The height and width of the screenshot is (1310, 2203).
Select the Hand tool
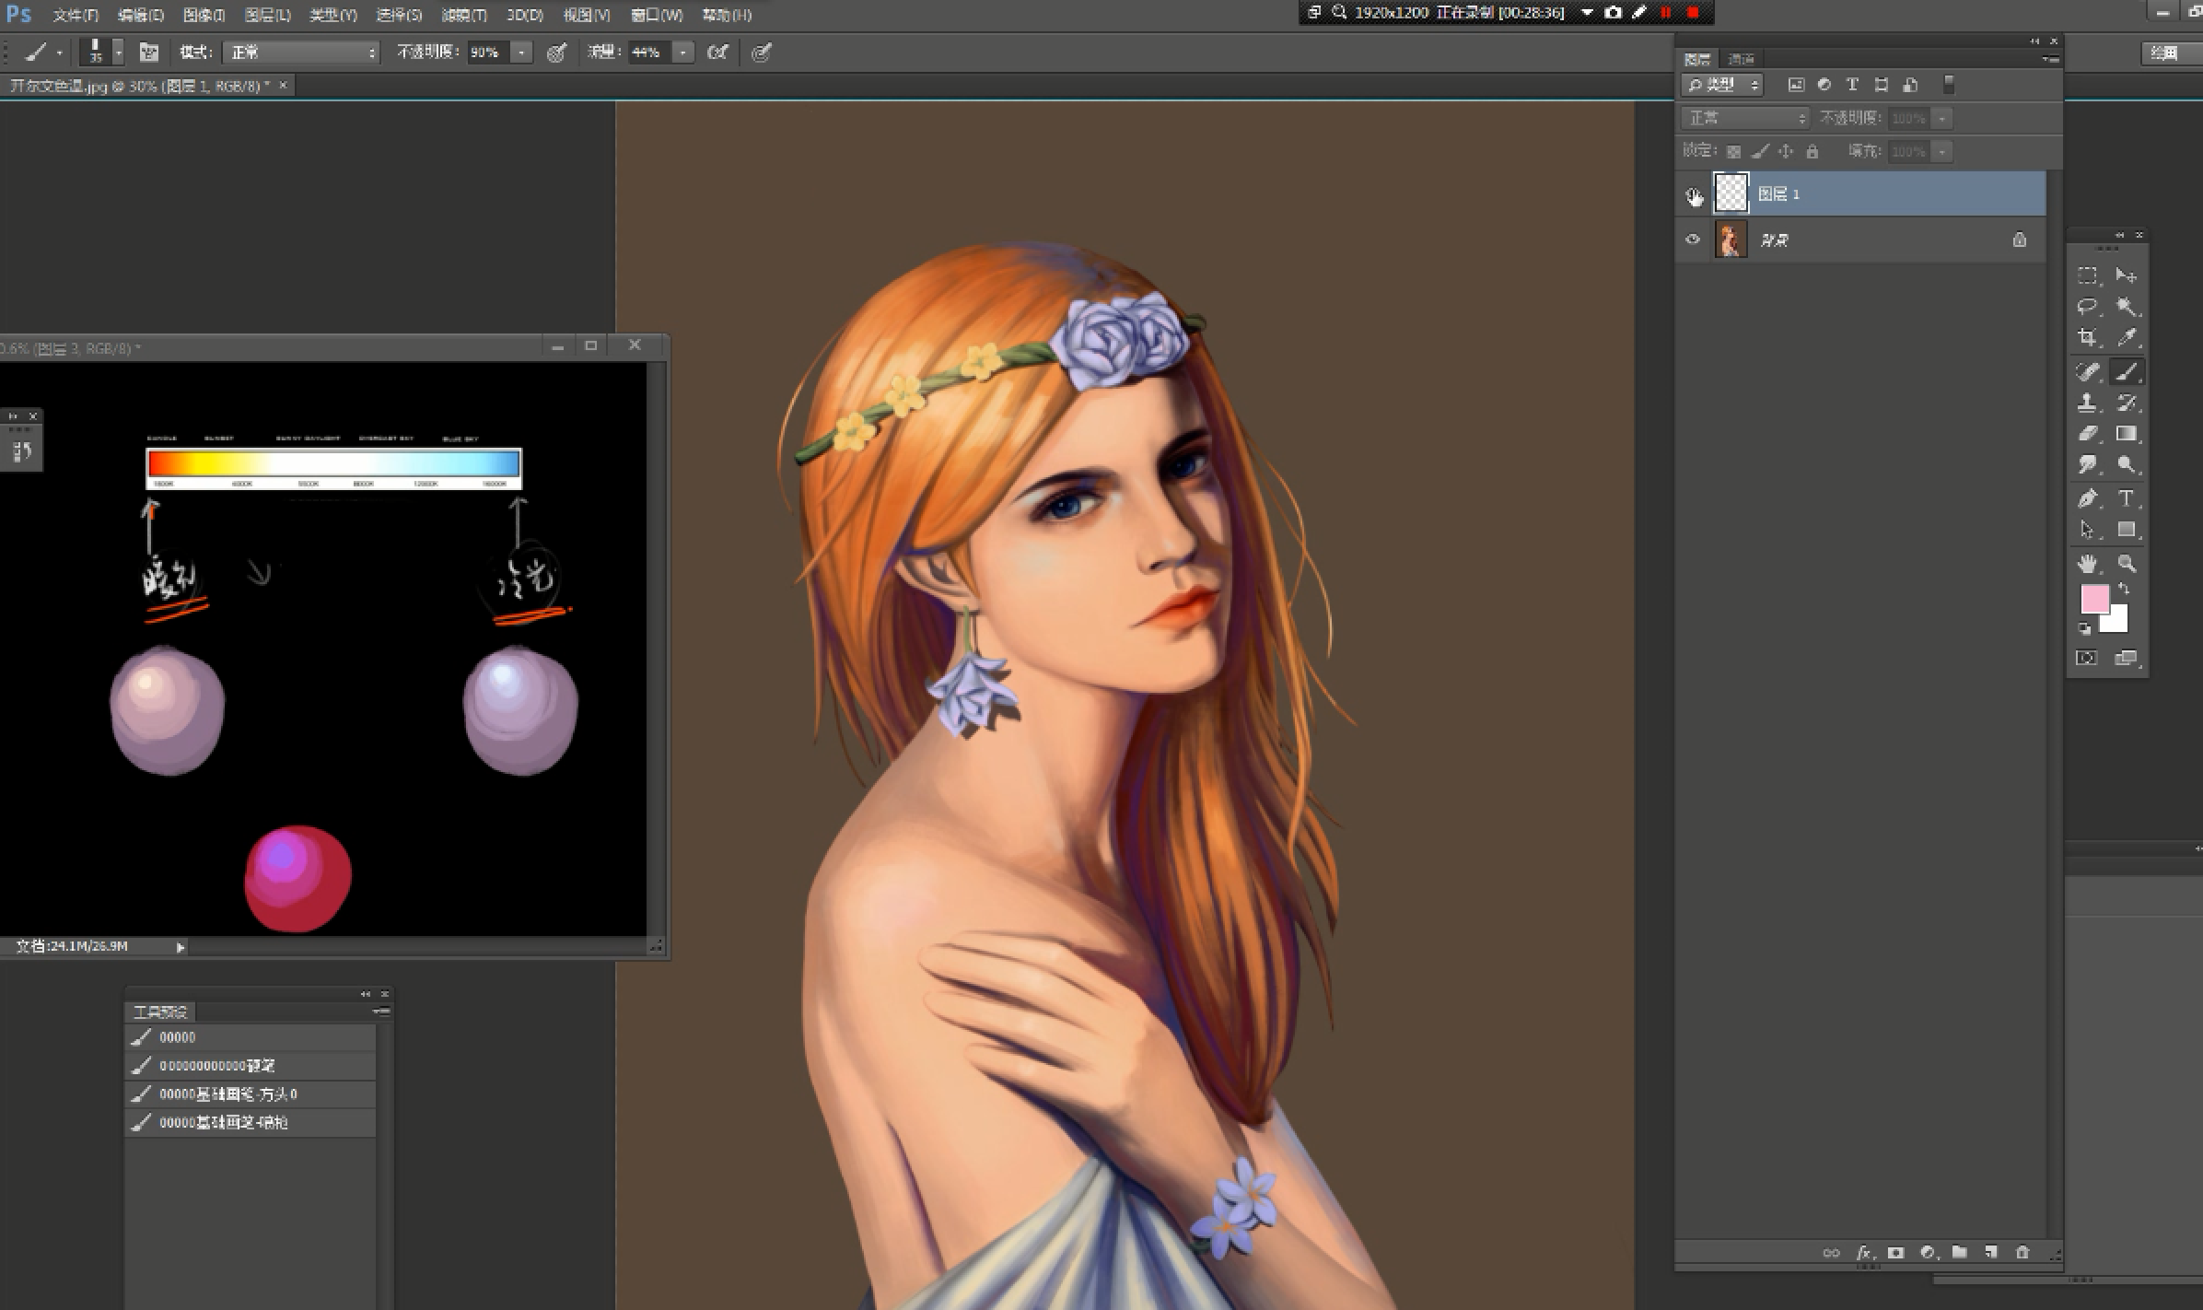click(2087, 563)
